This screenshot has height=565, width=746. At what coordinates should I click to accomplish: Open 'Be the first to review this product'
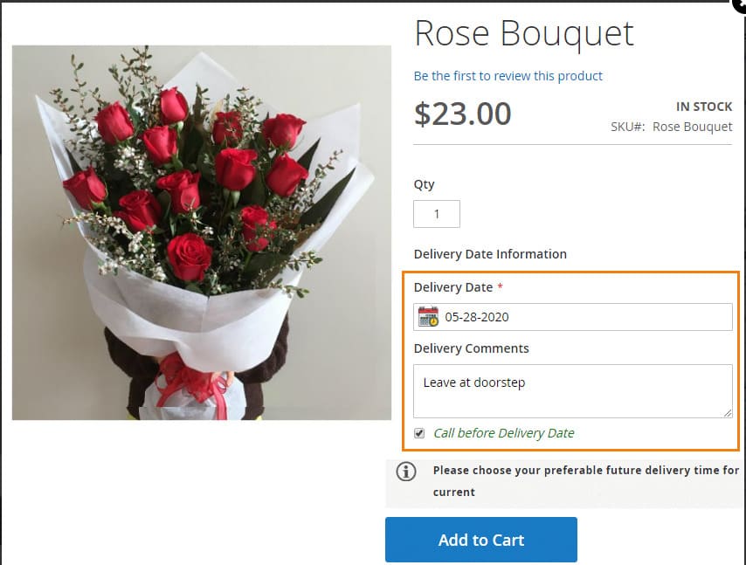[508, 76]
